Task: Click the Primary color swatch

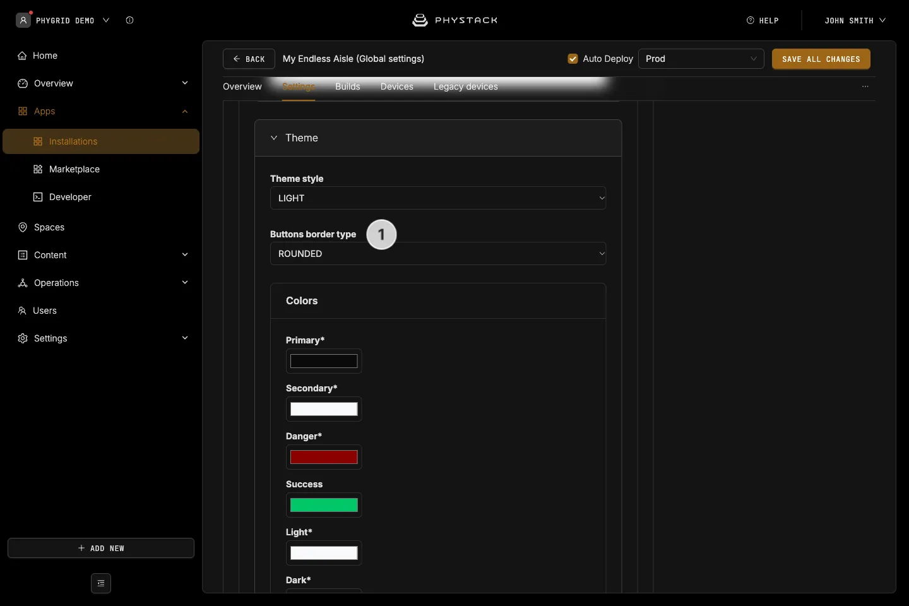Action: pyautogui.click(x=324, y=361)
